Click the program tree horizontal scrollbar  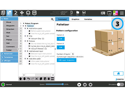(38, 75)
